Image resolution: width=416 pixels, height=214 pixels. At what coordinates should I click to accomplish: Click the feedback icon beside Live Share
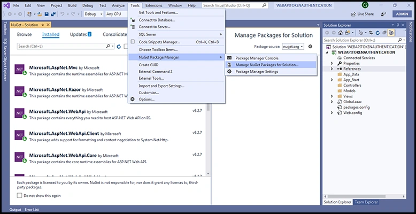click(383, 14)
